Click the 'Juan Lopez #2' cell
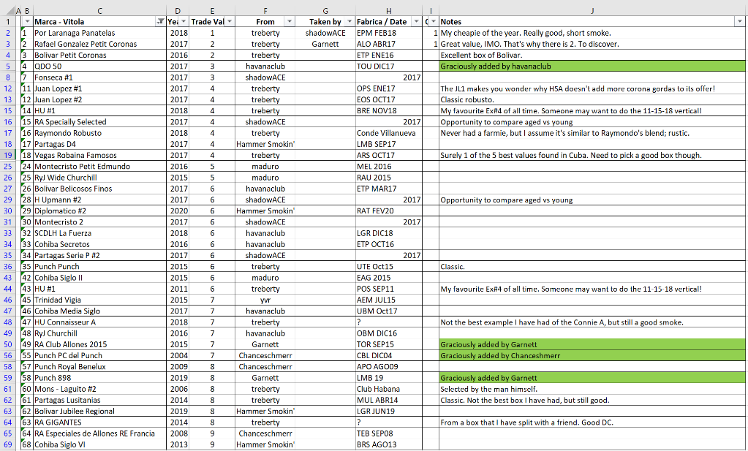 99,99
